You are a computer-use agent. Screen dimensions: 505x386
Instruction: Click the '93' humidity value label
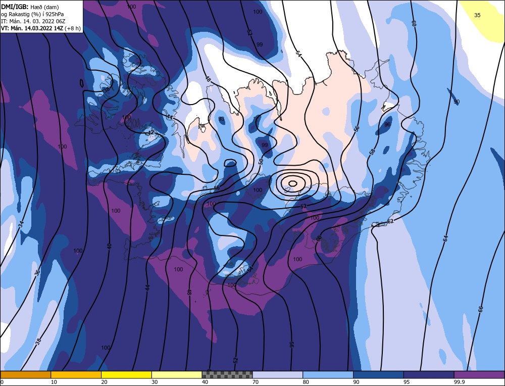[x=221, y=119]
